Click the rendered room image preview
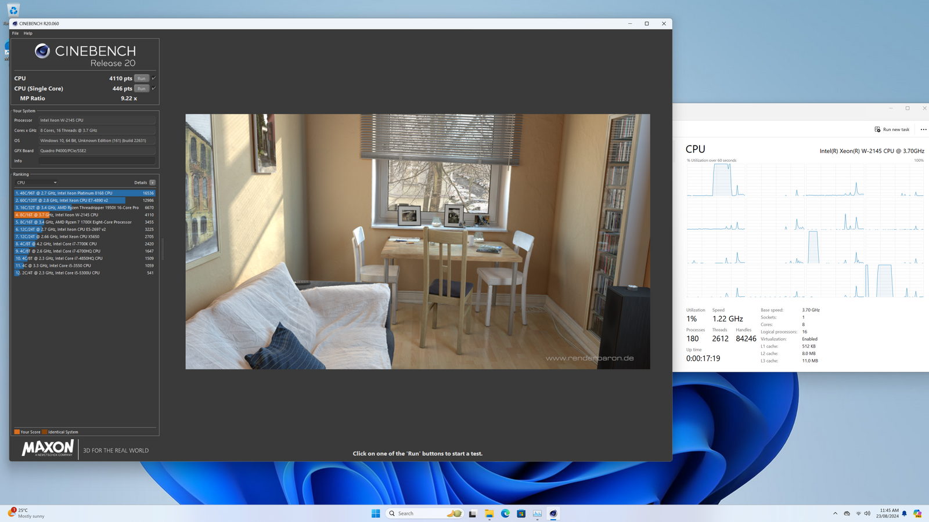This screenshot has height=522, width=929. click(417, 241)
